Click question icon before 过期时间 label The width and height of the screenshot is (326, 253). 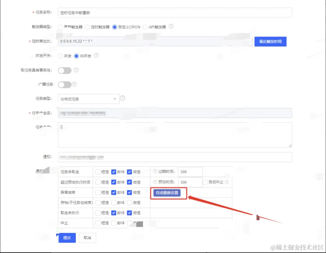(155, 172)
